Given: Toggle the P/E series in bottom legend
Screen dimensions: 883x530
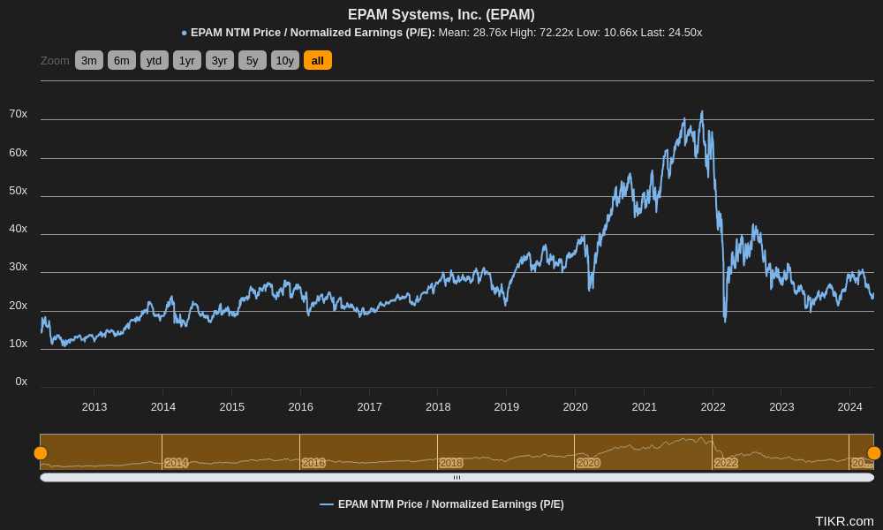Looking at the screenshot, I should (x=450, y=504).
